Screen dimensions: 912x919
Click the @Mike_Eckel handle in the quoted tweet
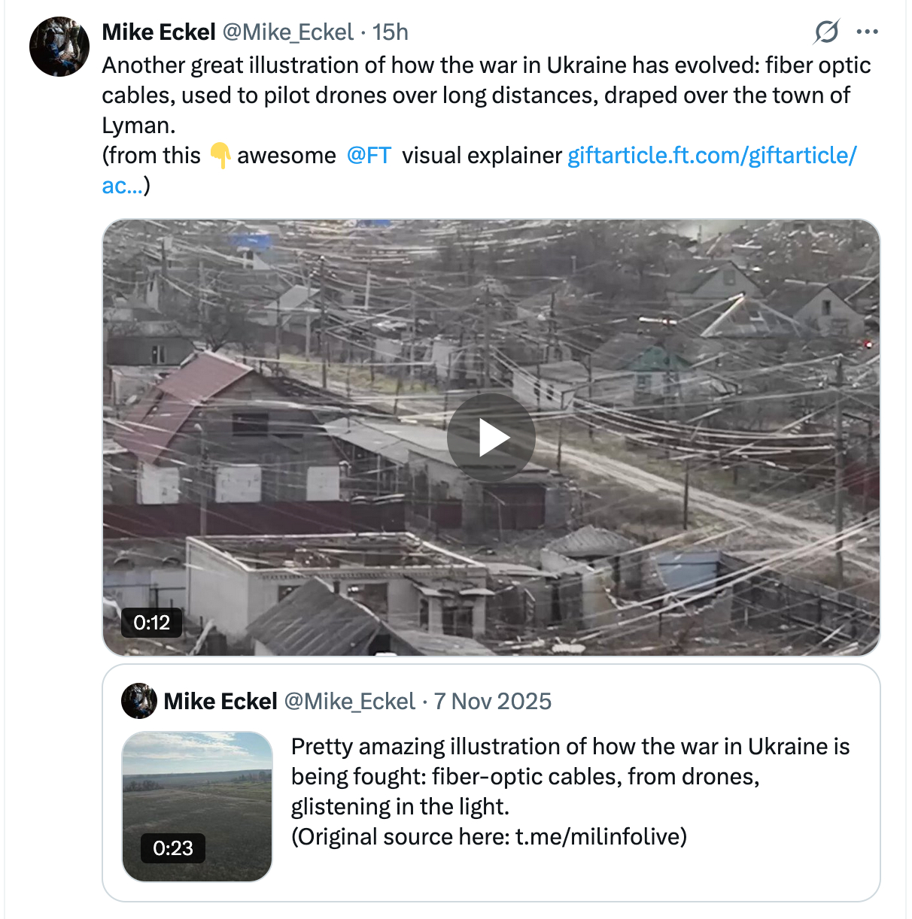(349, 702)
